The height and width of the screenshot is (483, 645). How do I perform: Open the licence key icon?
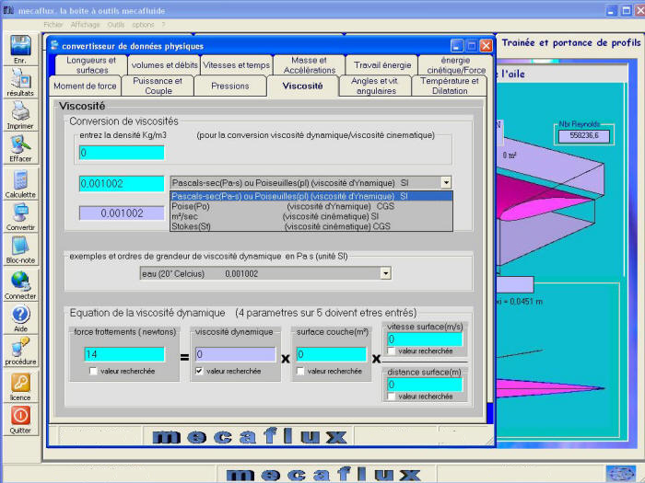20,383
